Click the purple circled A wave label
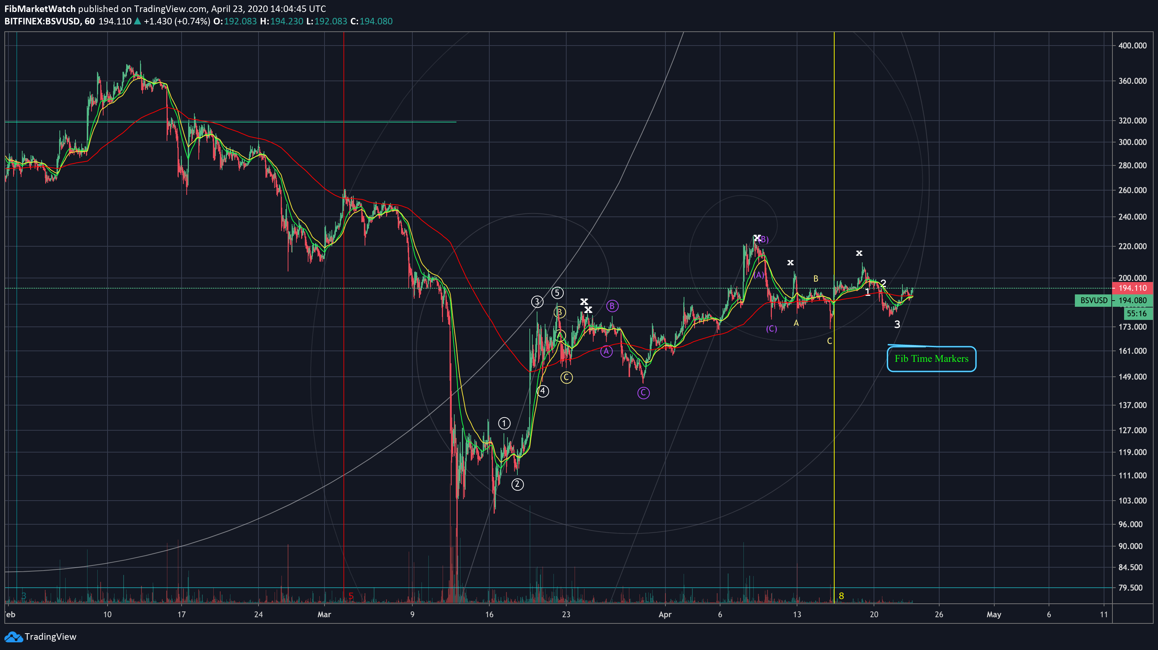 (606, 351)
